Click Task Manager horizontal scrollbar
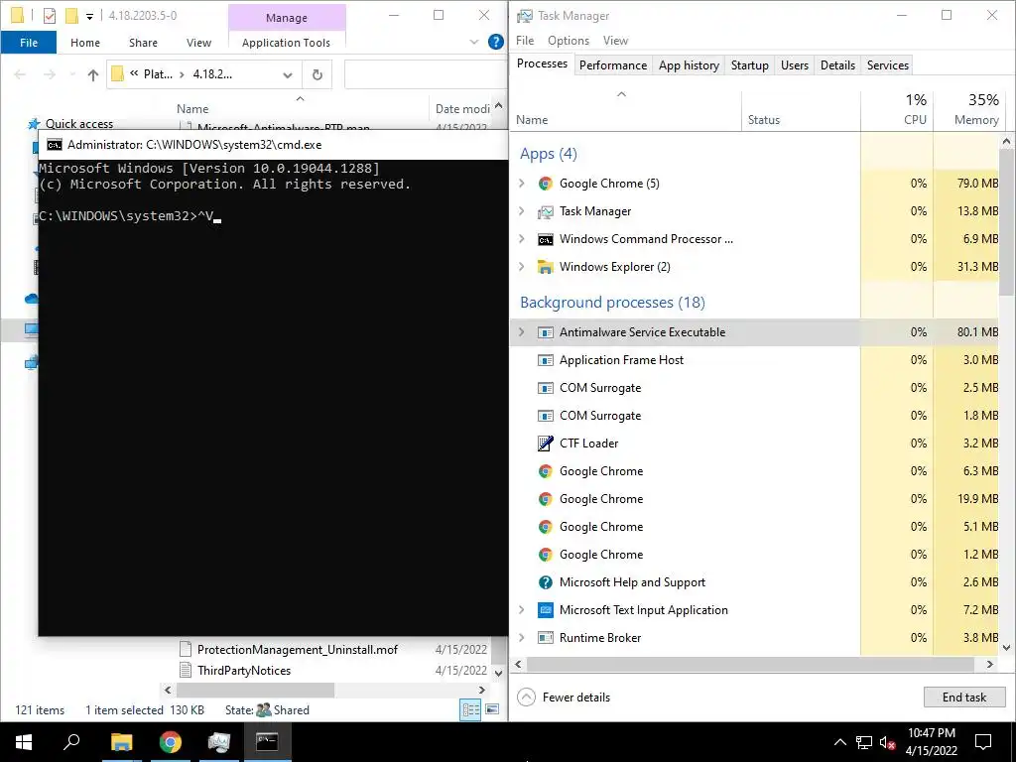Viewport: 1016px width, 762px height. pos(750,664)
